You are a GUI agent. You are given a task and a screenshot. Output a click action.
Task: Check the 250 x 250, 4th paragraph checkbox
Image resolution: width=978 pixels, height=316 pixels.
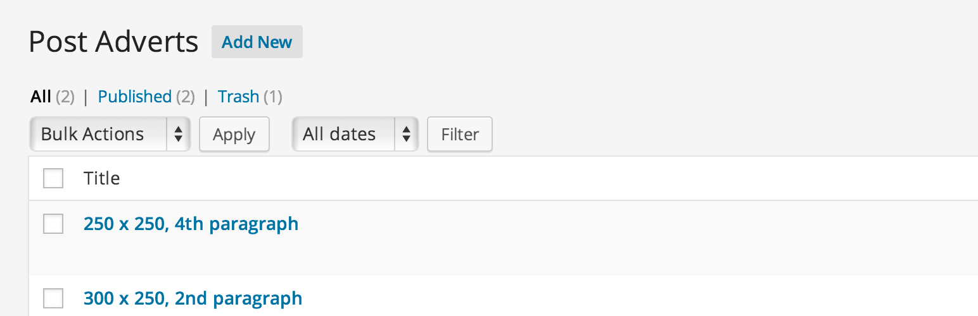tap(53, 224)
